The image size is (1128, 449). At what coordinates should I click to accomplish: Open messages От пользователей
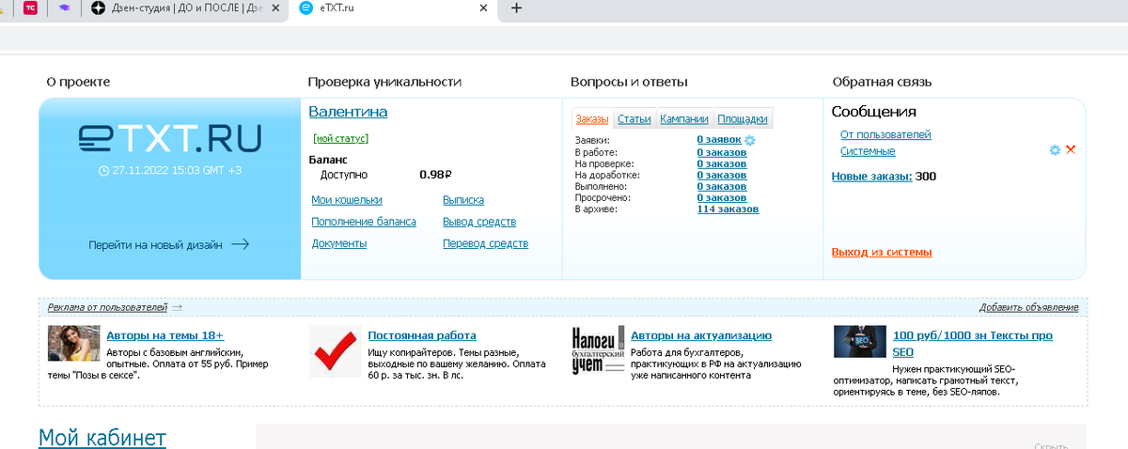click(x=885, y=134)
